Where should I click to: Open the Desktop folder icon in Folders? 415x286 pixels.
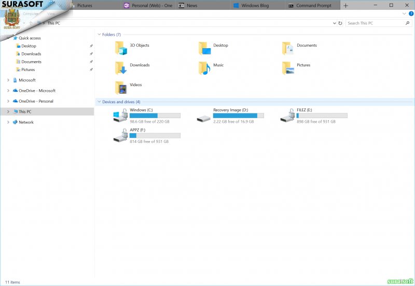click(x=204, y=48)
